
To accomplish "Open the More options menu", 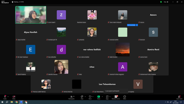I will coord(124,97).
